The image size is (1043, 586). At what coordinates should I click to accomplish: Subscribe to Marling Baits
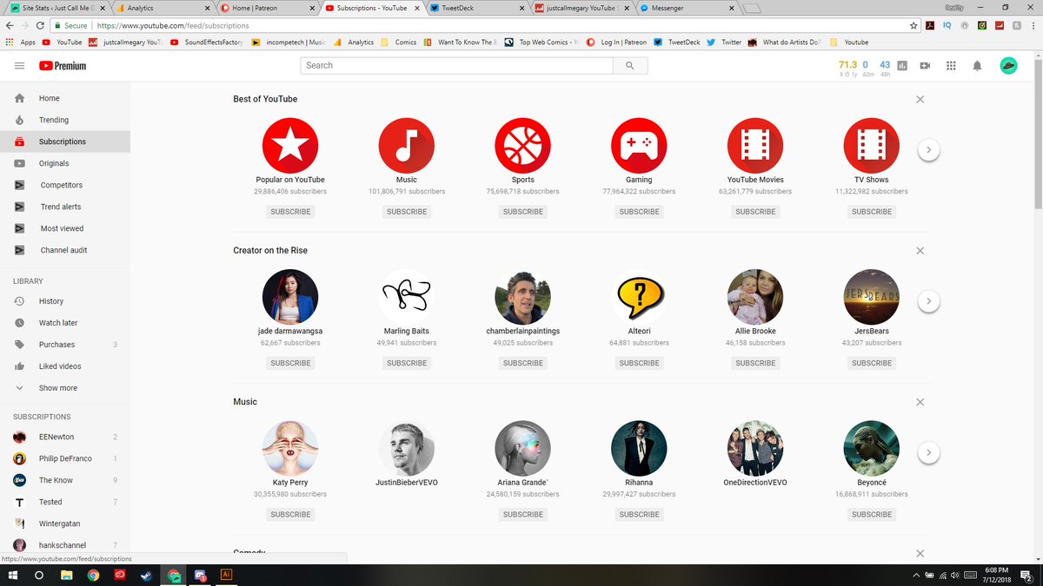point(407,363)
